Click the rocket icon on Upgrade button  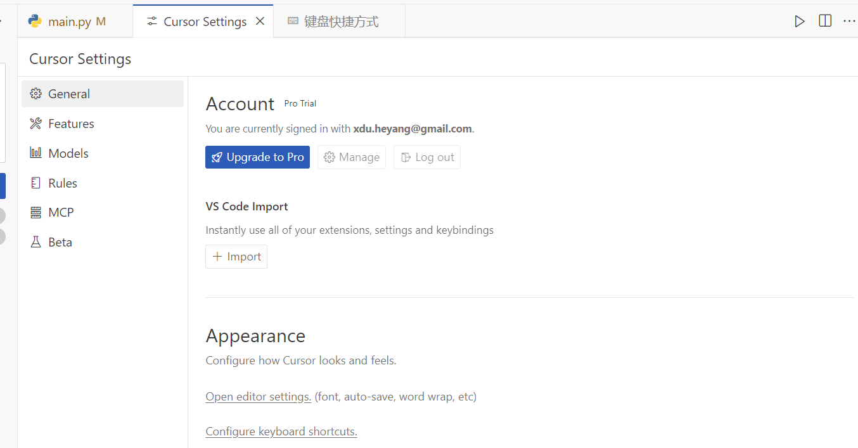click(x=217, y=157)
